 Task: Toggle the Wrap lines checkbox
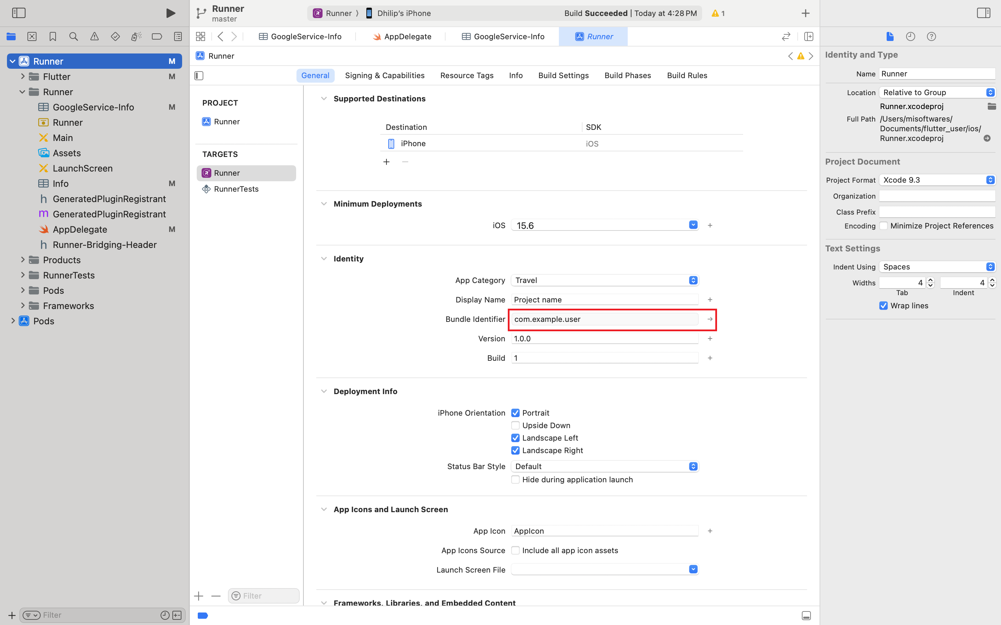click(x=884, y=306)
